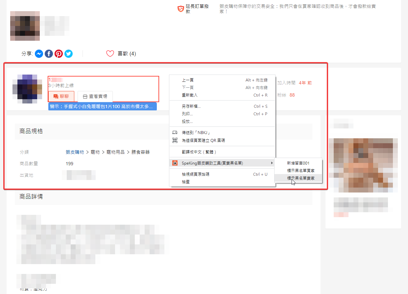408x294 pixels.
Task: Click the red shield guarantee icon
Action: click(x=180, y=9)
